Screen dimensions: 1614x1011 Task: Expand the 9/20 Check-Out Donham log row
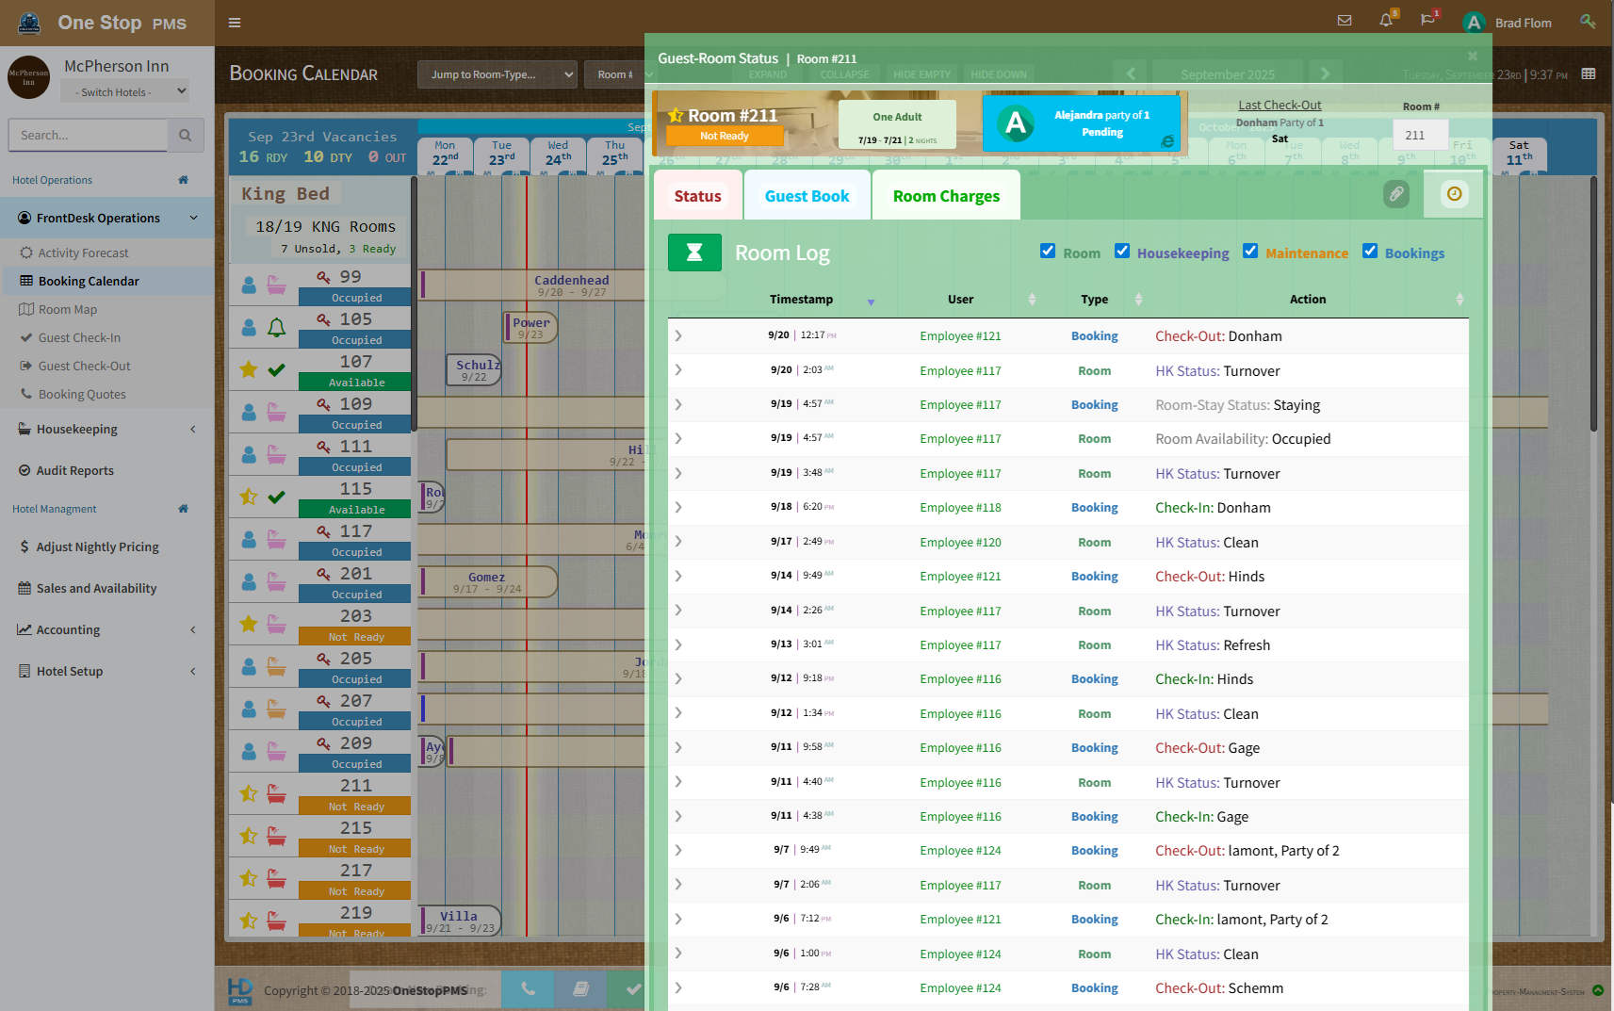tap(678, 336)
